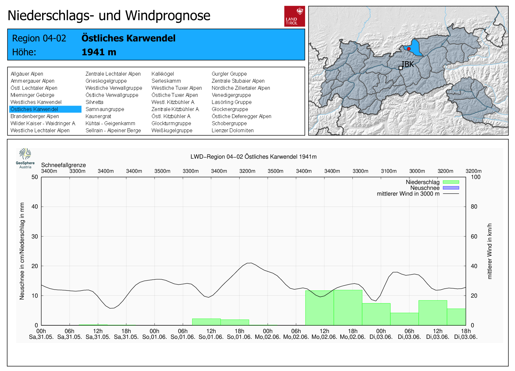Choose Lienzer Dolomiten region
This screenshot has height=371, width=515.
pos(232,130)
